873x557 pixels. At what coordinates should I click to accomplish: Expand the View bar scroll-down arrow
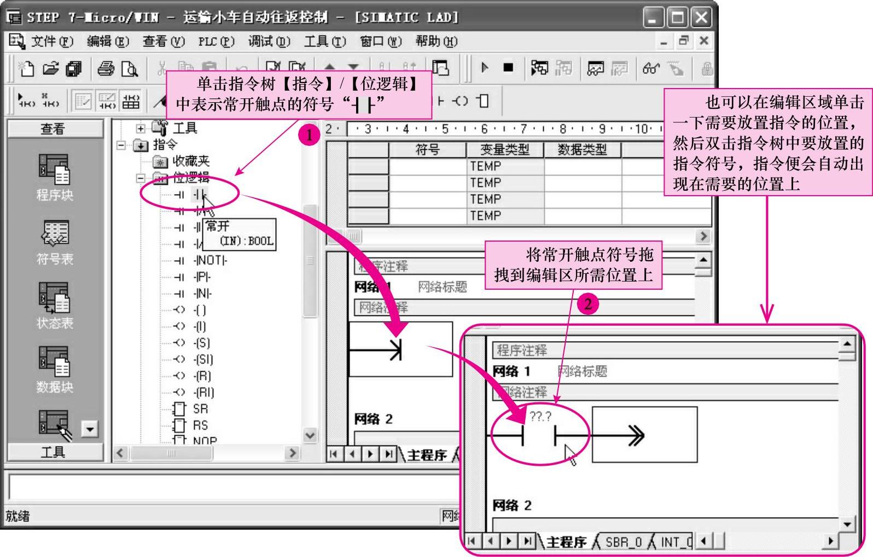pos(89,429)
